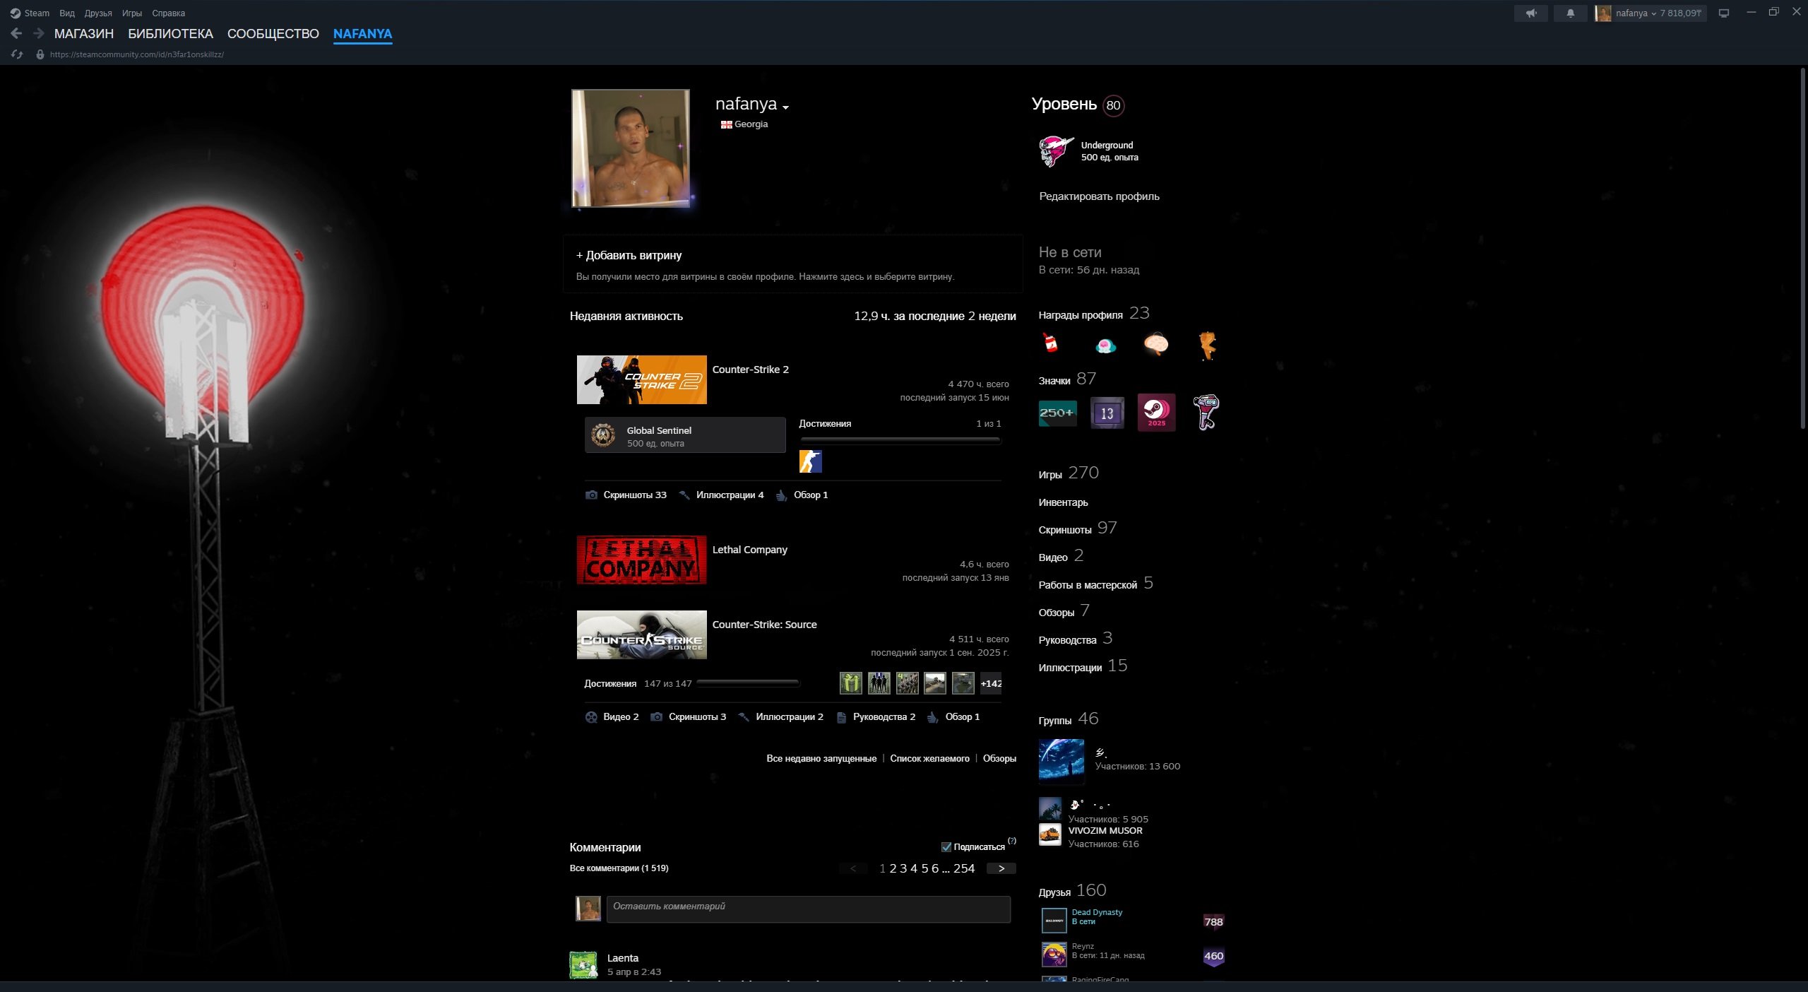Click + Добавить витрину

(x=629, y=255)
